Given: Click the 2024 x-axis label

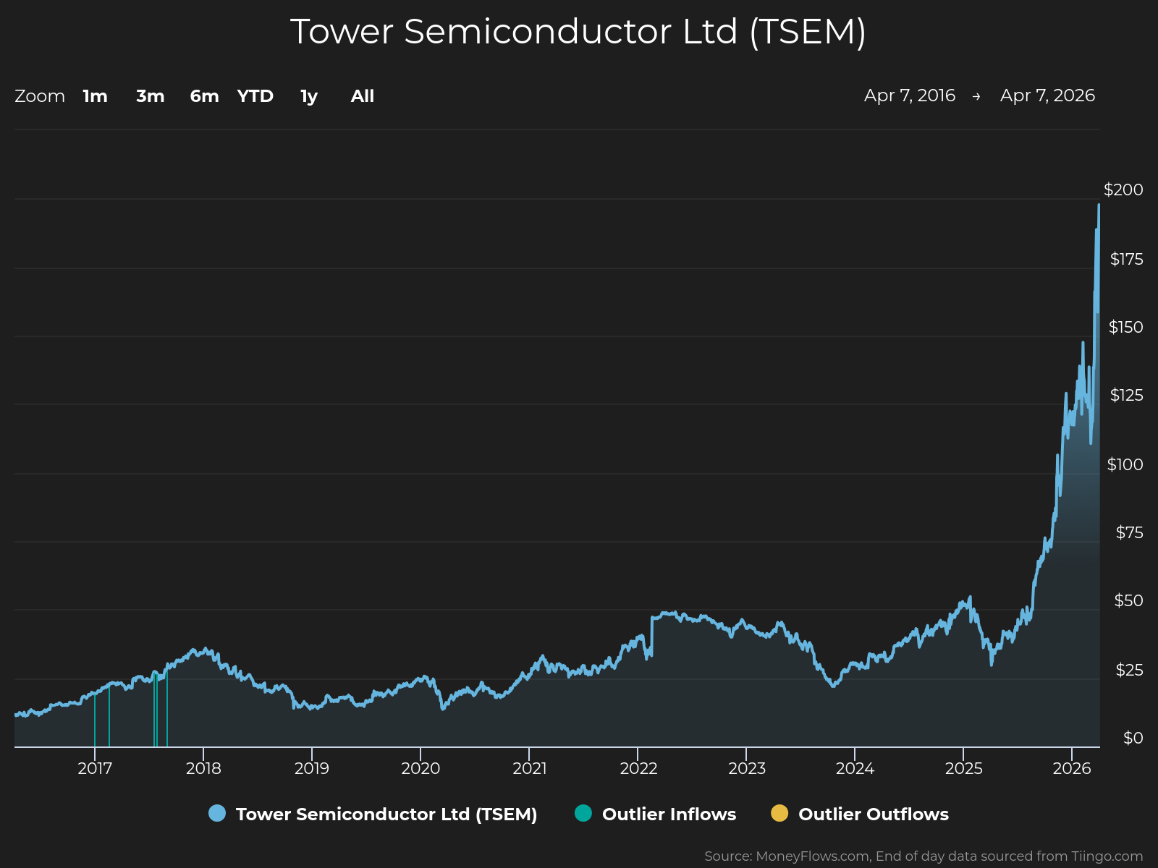Looking at the screenshot, I should pos(855,768).
